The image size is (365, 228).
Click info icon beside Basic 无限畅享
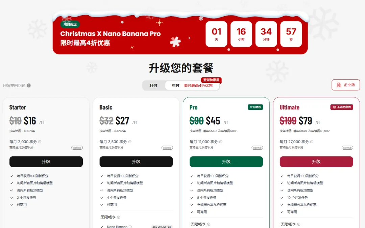[x=119, y=217]
